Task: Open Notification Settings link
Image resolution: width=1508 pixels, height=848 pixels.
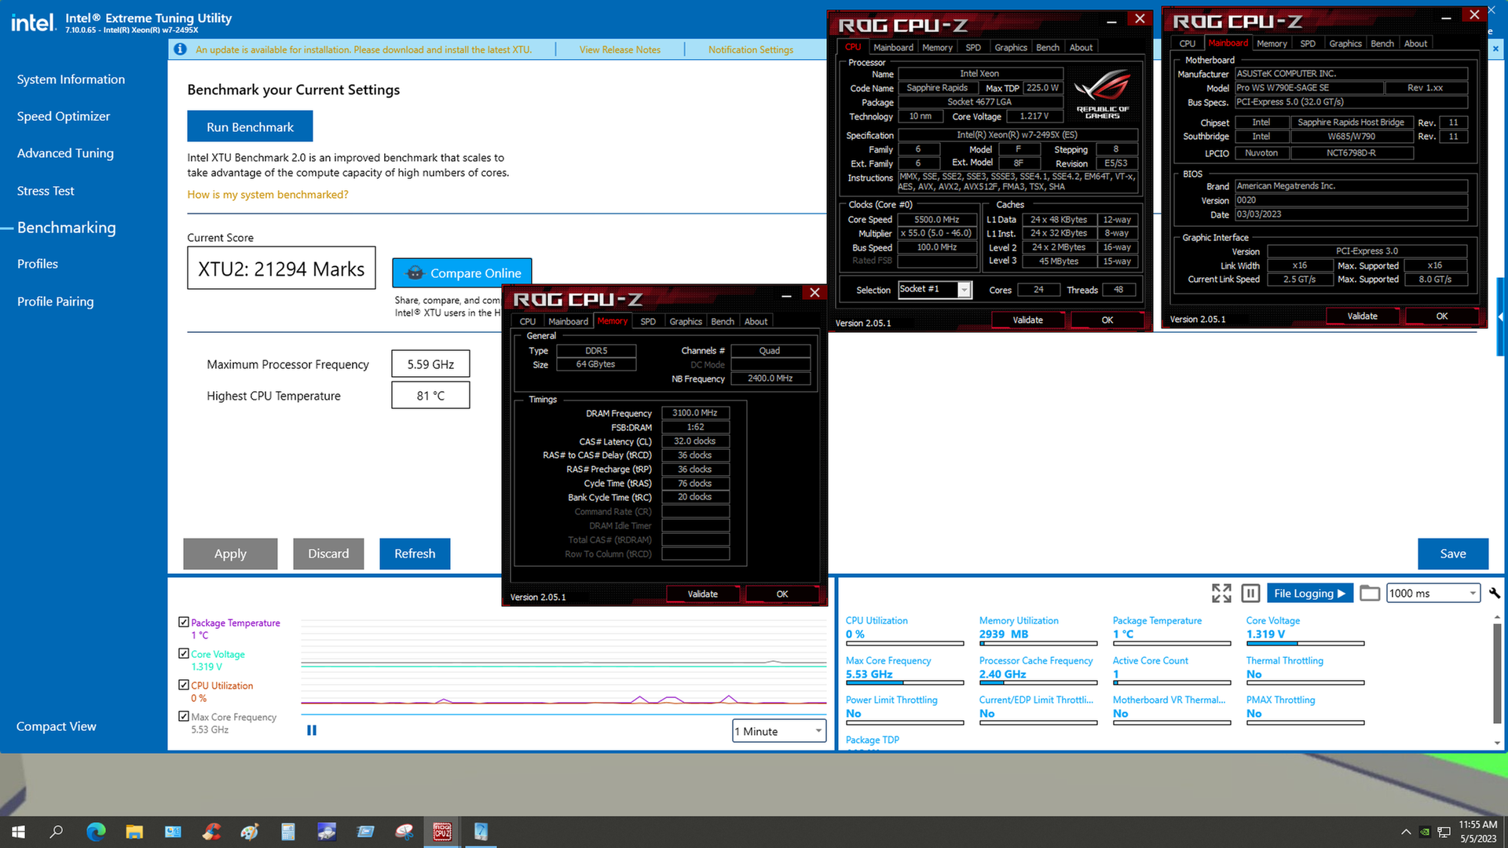Action: [x=751, y=49]
